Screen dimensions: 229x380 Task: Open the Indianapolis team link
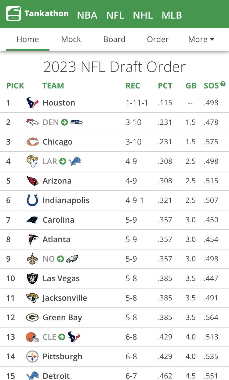66,200
